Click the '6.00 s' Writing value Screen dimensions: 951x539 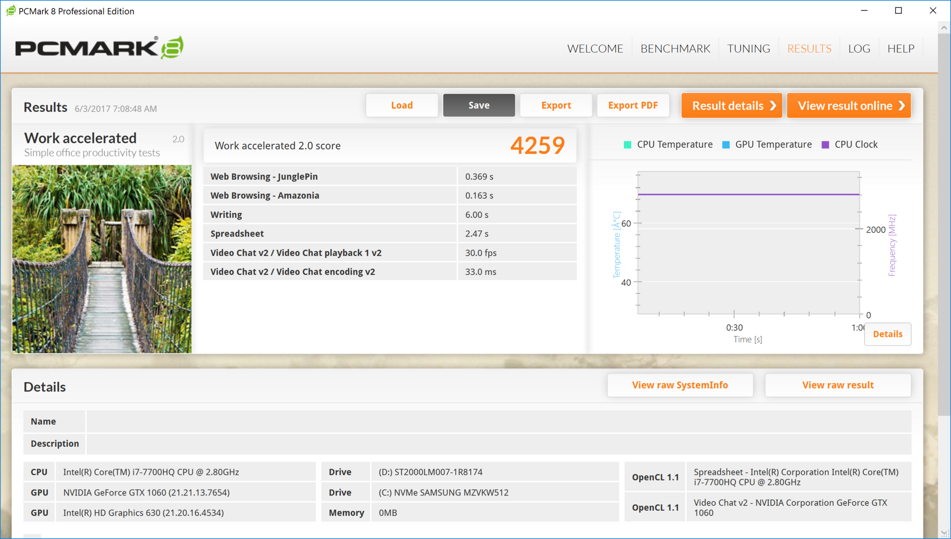coord(476,215)
